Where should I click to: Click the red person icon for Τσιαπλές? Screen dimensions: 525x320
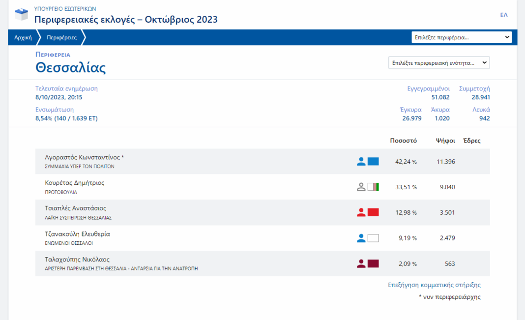[x=361, y=212]
